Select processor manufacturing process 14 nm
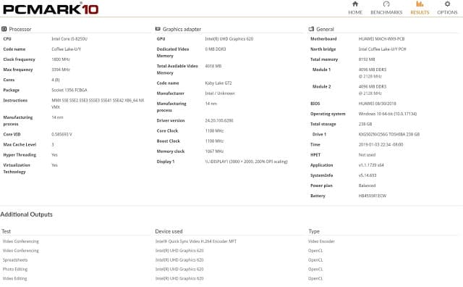The width and height of the screenshot is (463, 287). tap(57, 117)
